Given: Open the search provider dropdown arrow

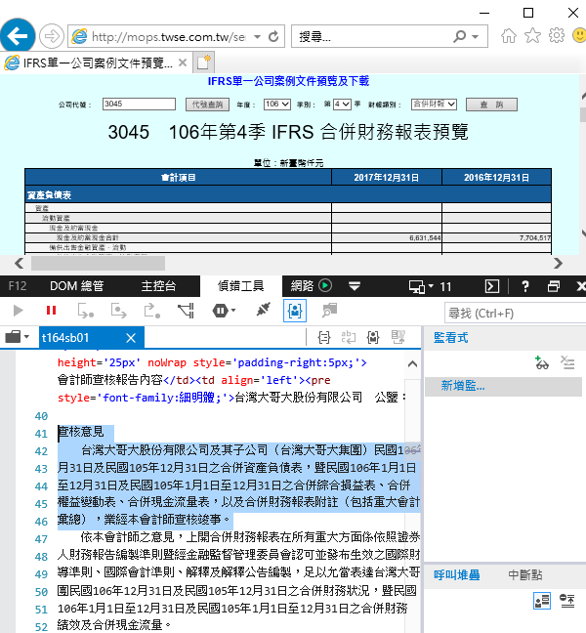Looking at the screenshot, I should point(476,37).
